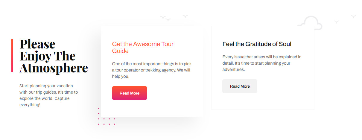The width and height of the screenshot is (362, 140).
Task: Click the word 'Please' in the heading
Action: tap(37, 44)
